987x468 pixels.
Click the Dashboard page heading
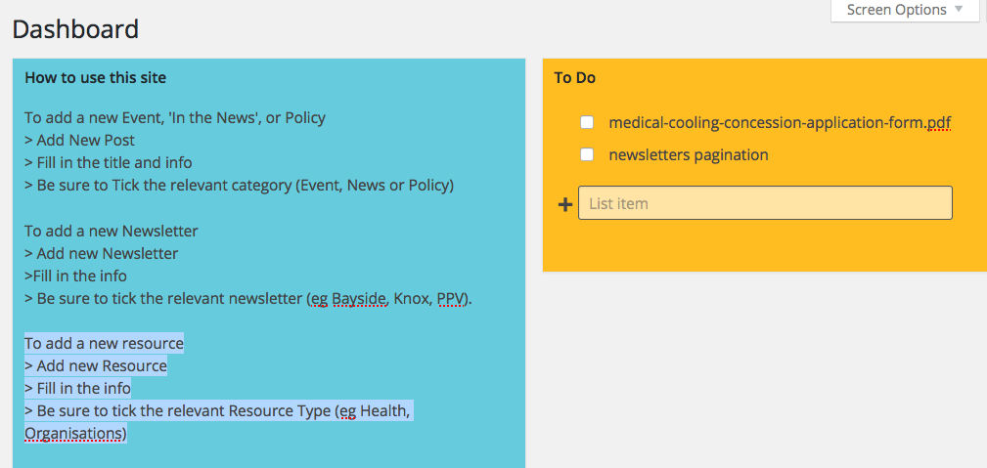(75, 29)
